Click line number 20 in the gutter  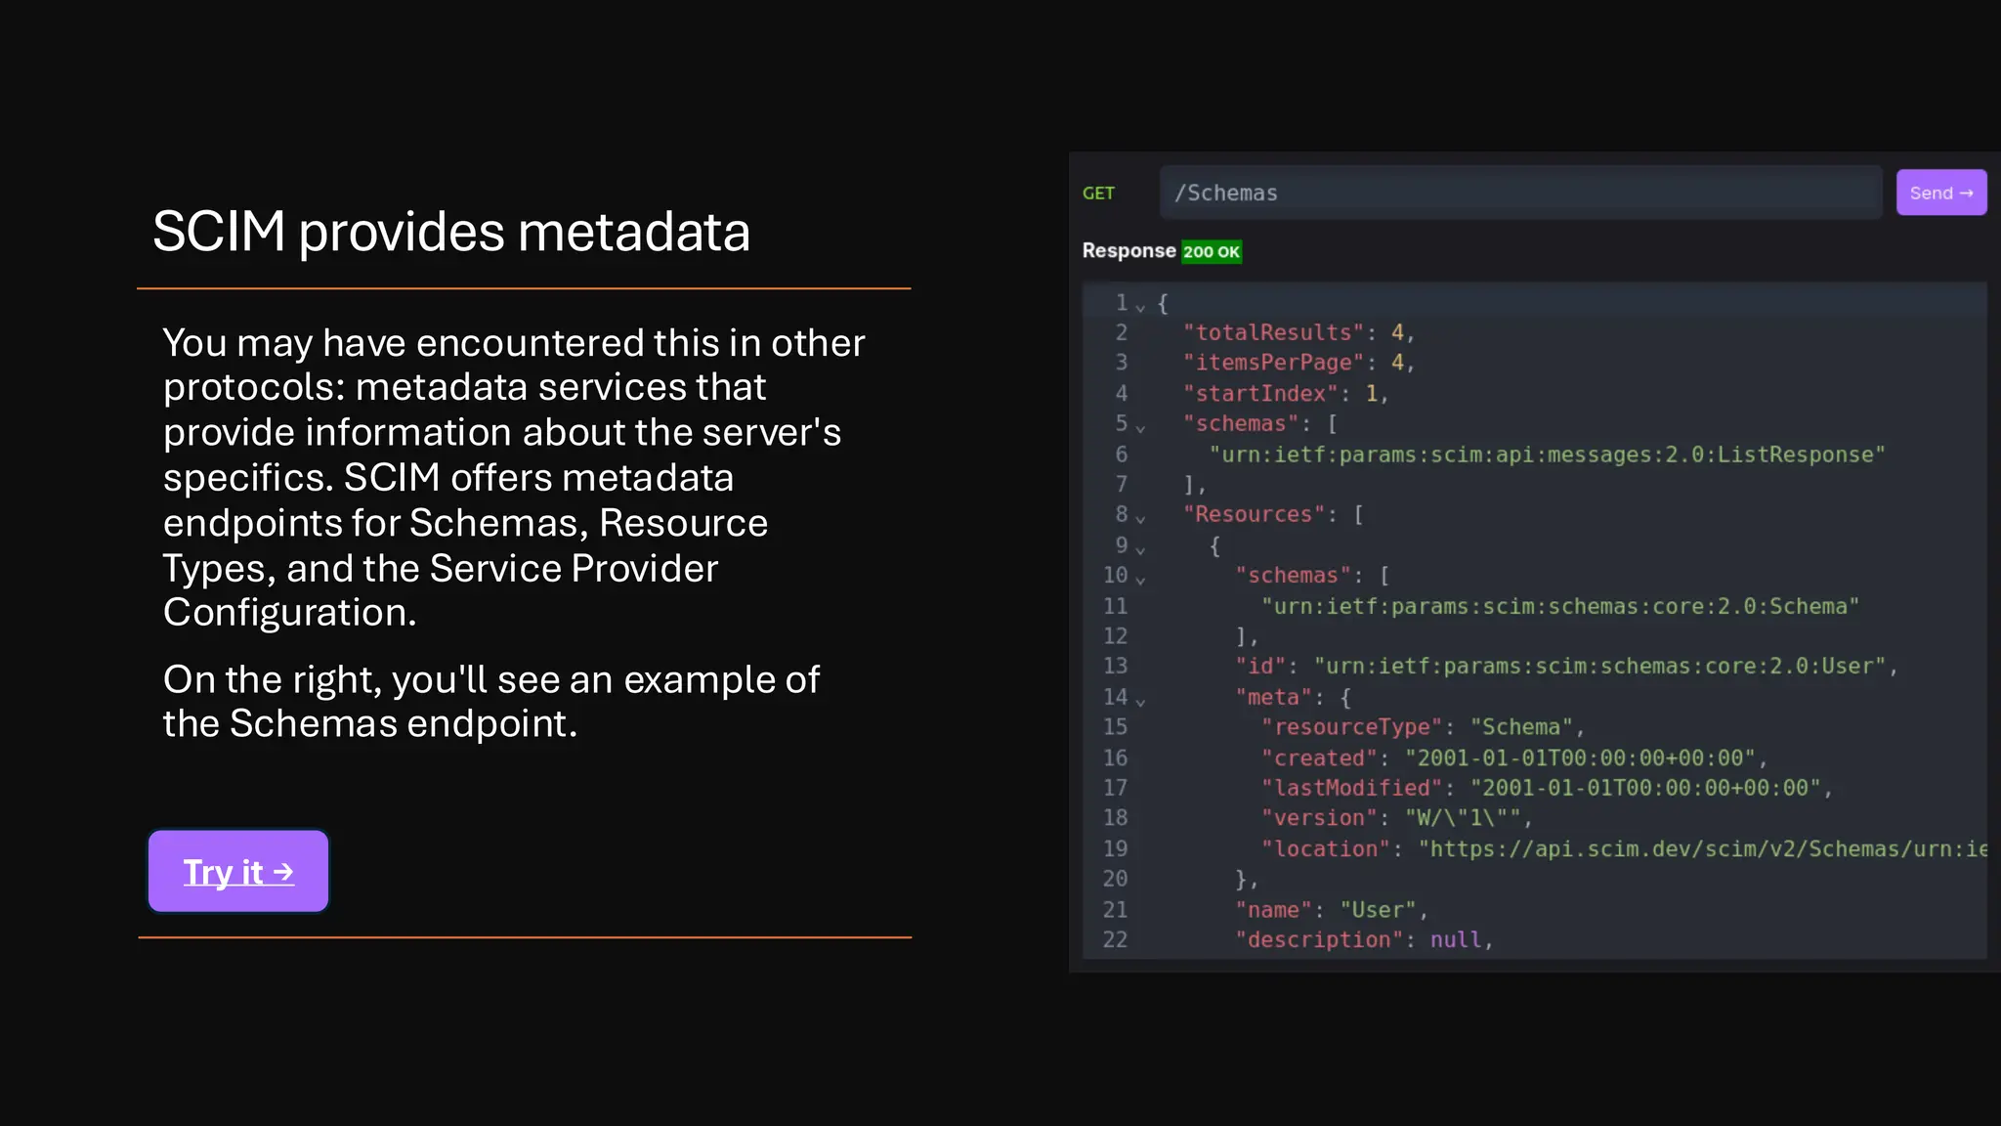coord(1115,879)
